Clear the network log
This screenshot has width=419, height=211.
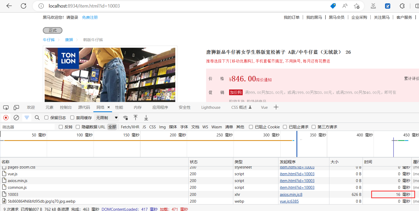click(16, 118)
